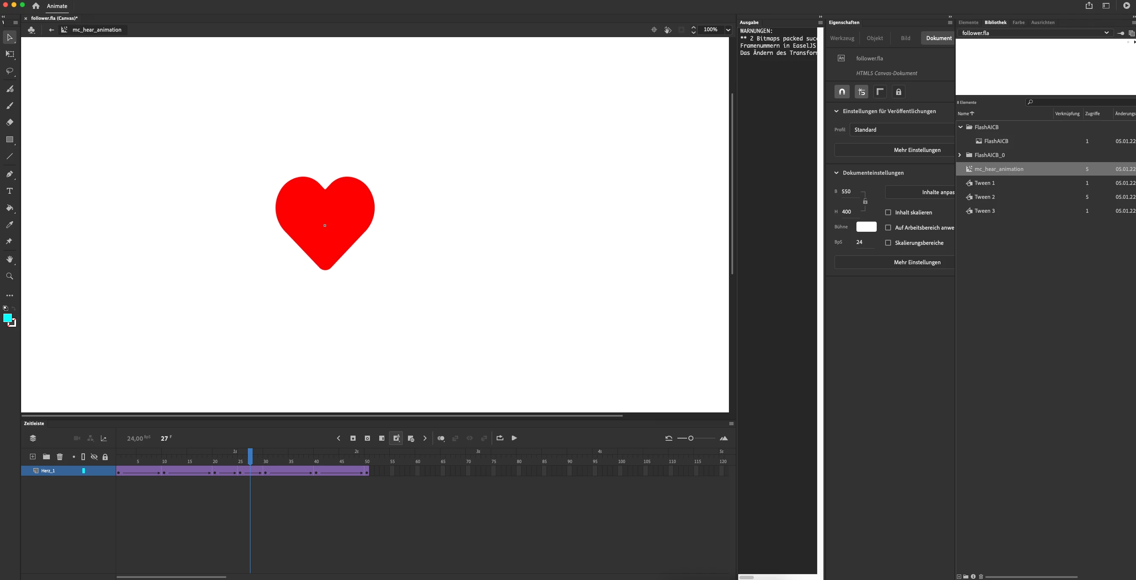1136x580 pixels.
Task: Select the Free Transform tool
Action: coord(10,54)
